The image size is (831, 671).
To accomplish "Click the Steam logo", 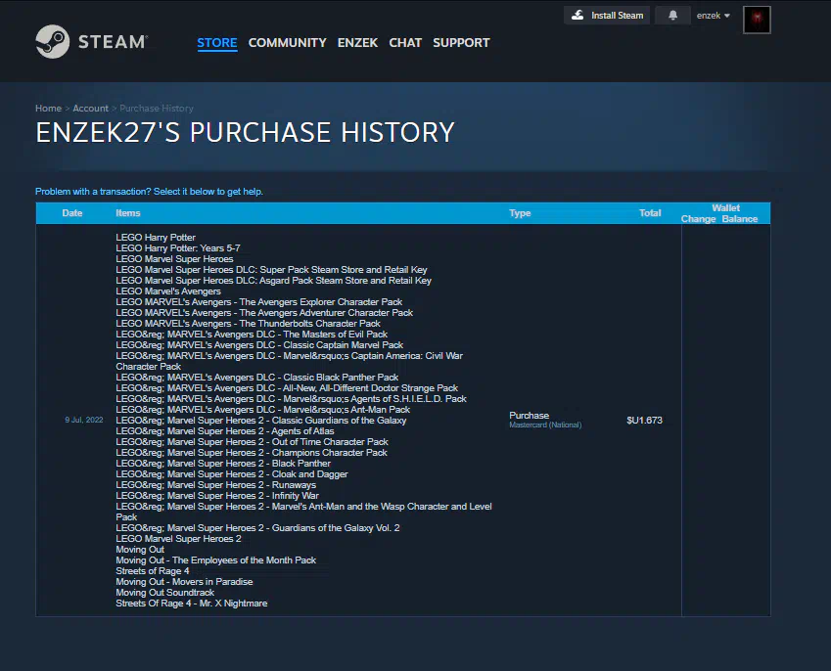I will 91,42.
